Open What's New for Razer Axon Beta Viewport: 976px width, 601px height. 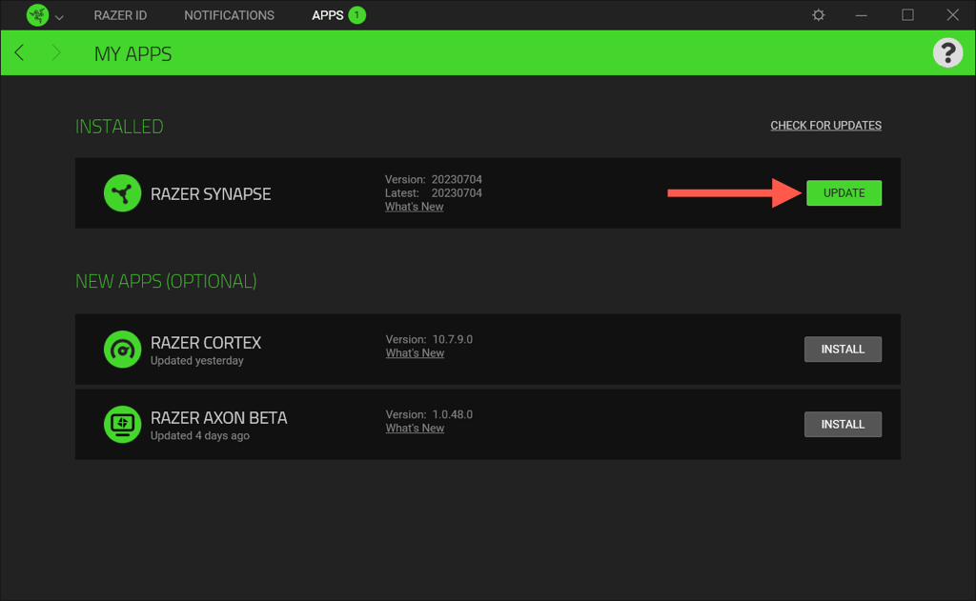[x=415, y=429]
